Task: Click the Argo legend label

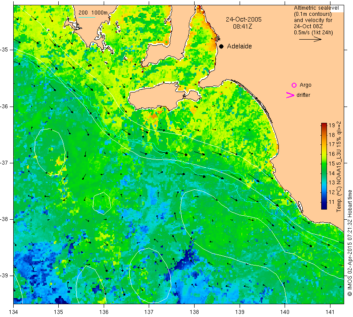Action: pos(305,85)
